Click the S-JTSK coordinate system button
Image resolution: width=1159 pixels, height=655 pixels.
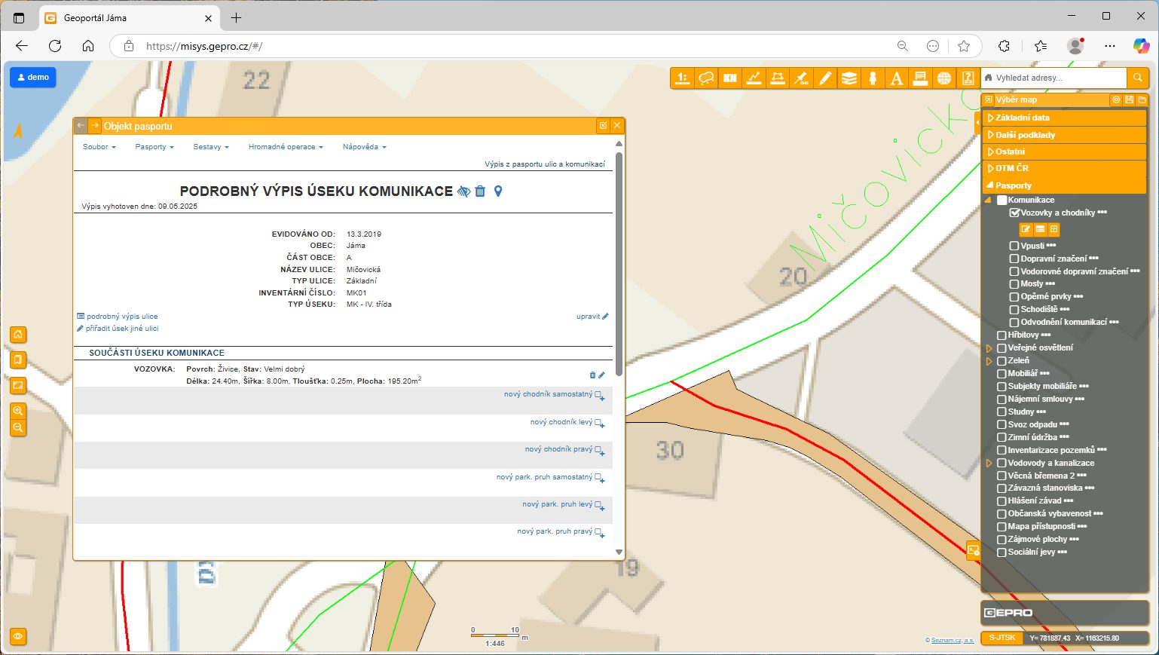1002,638
